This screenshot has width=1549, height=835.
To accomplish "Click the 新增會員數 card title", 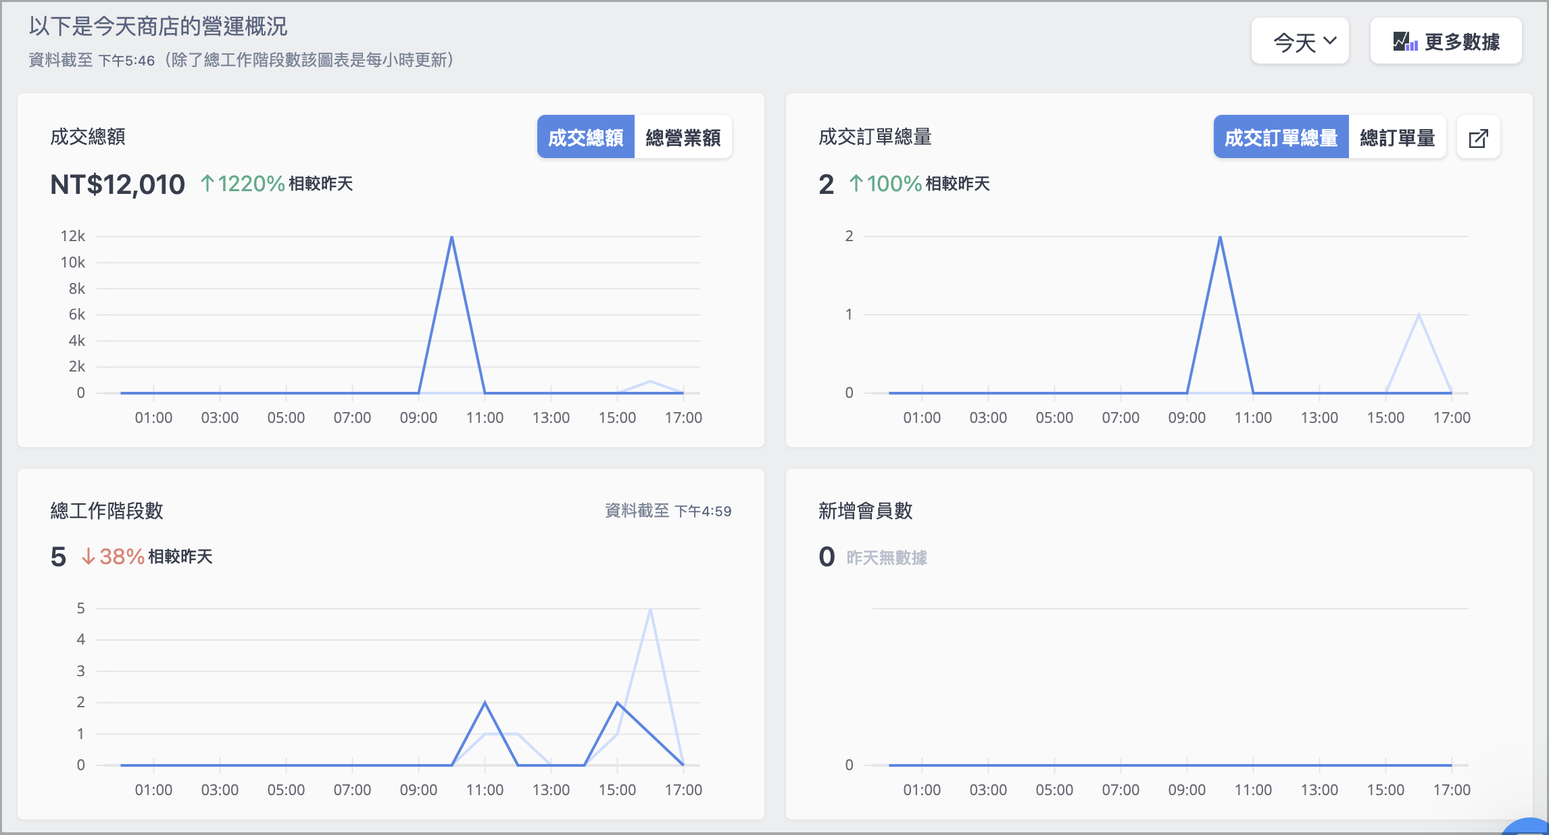I will (866, 511).
